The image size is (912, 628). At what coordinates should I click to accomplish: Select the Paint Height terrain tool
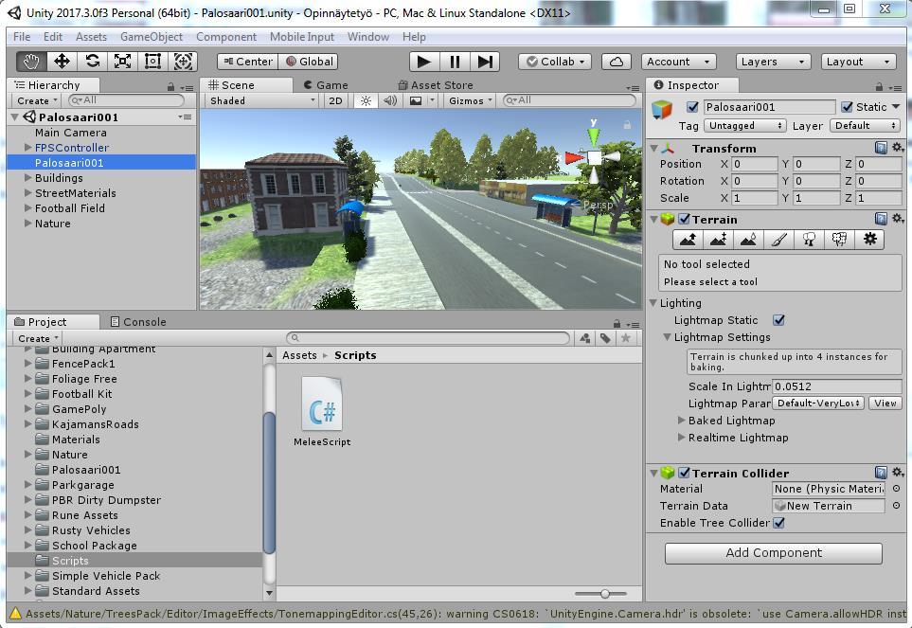(718, 239)
